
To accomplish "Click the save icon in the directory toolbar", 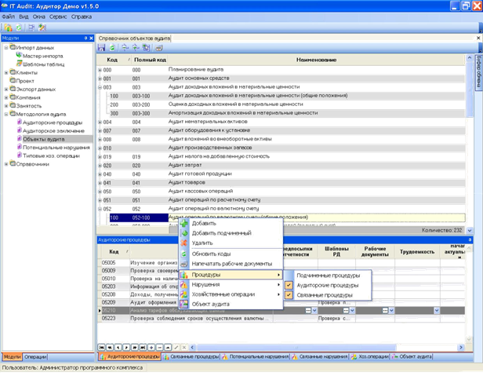I will point(101,47).
